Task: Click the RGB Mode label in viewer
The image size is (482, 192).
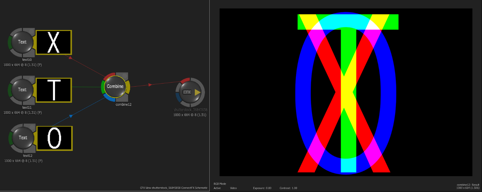Action: 220,184
